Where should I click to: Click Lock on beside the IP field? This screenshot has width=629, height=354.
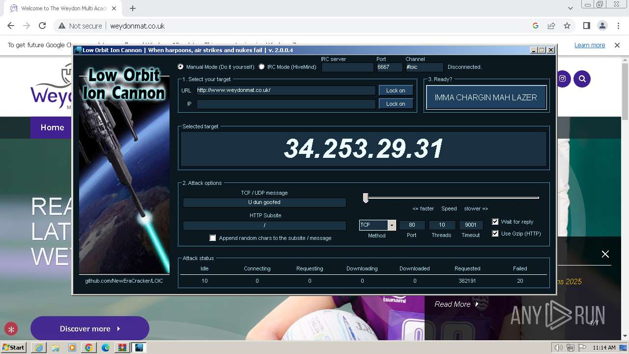click(396, 104)
